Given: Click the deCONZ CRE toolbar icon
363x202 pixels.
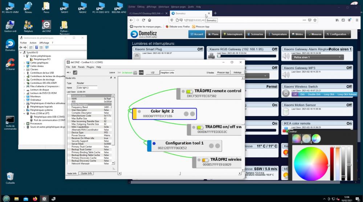Looking at the screenshot, I should (x=141, y=73).
